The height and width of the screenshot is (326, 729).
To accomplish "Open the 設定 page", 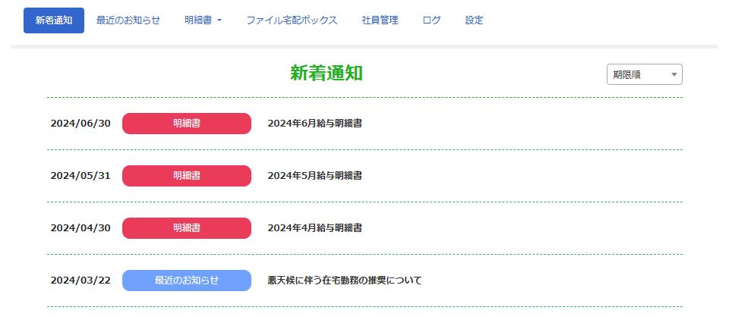I will point(474,20).
